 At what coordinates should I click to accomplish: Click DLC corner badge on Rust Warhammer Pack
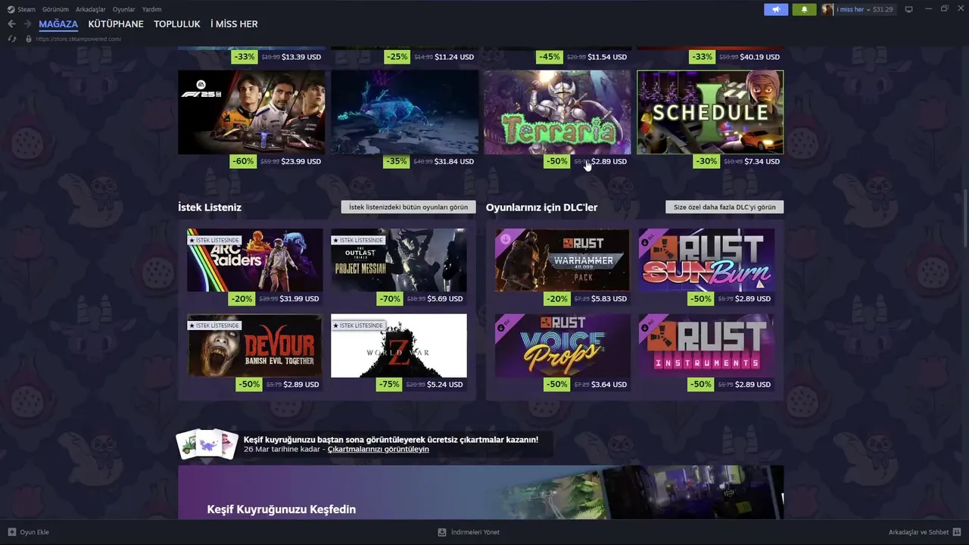coord(505,239)
